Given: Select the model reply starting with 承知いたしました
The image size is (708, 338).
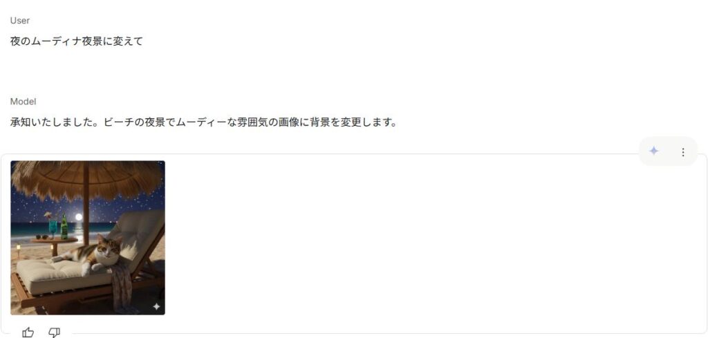Looking at the screenshot, I should (x=203, y=122).
